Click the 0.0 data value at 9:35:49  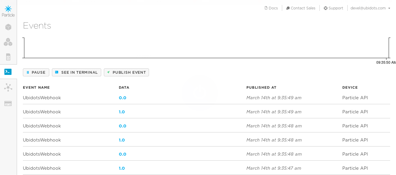[122, 98]
